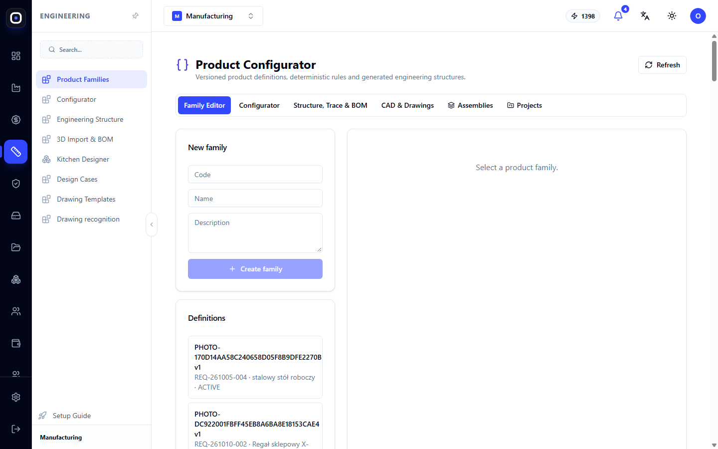Pin the Engineering sidebar
The height and width of the screenshot is (449, 718).
135,16
